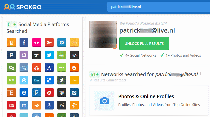Click the green C2 icon
Viewport: 210px width, 117px height.
point(11,67)
